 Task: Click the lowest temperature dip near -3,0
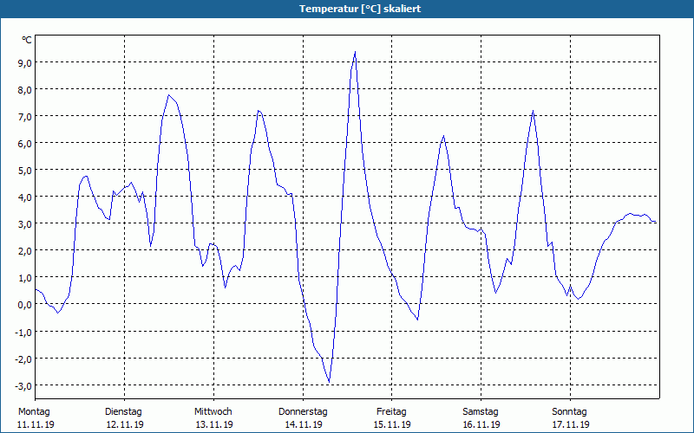tap(329, 382)
